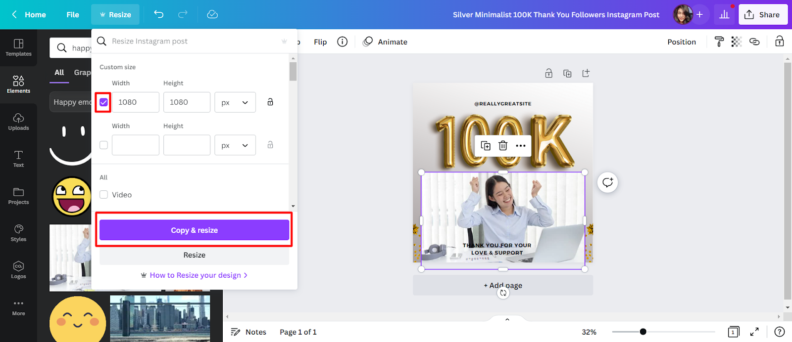Open the Position option
Viewport: 792px width, 342px height.
coord(682,42)
